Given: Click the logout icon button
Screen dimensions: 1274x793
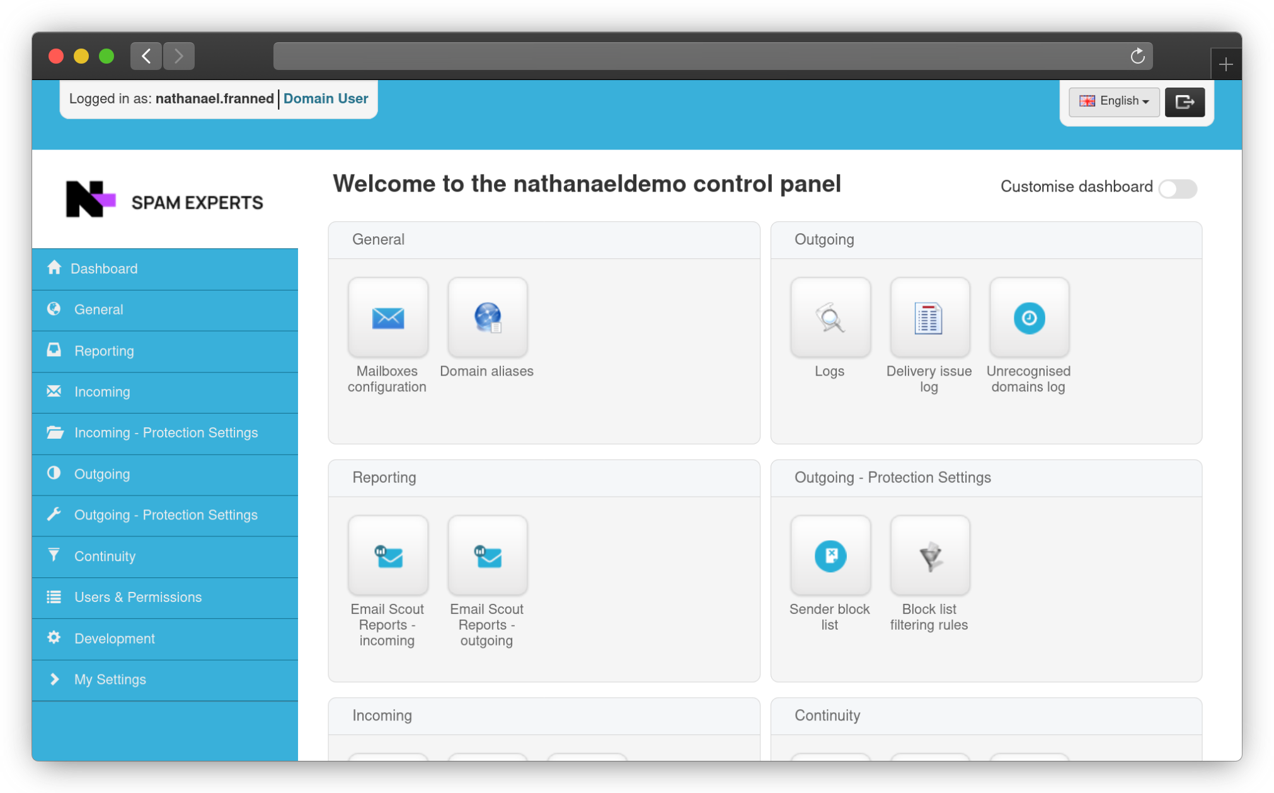Looking at the screenshot, I should point(1185,102).
